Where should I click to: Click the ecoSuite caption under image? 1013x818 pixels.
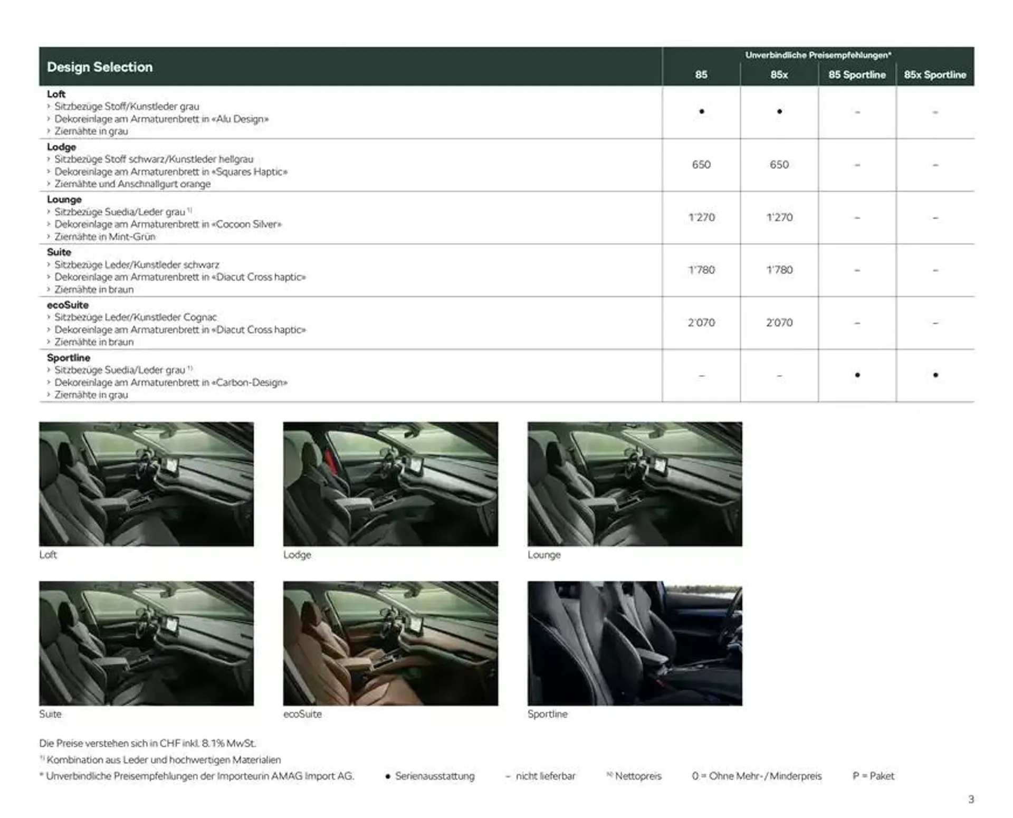[302, 714]
